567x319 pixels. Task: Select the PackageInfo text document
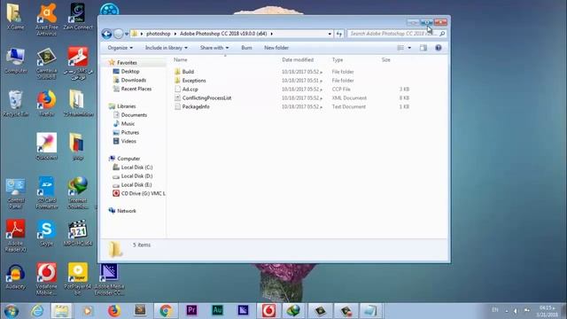point(196,106)
